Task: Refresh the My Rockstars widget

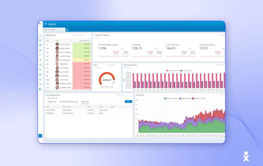Action: [x=75, y=35]
